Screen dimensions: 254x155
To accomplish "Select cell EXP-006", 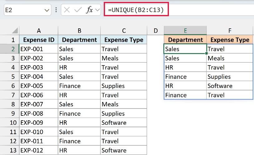I will 39,95.
